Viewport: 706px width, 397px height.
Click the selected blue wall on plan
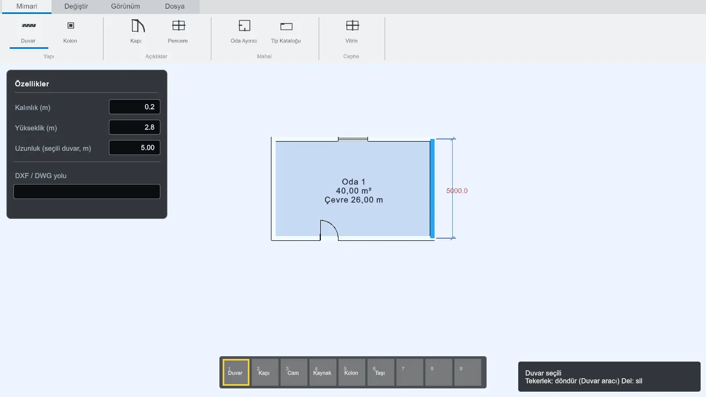(432, 188)
